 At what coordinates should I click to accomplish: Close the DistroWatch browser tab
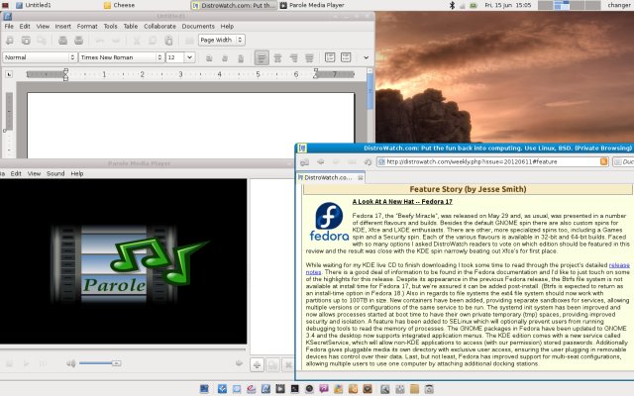click(x=361, y=178)
